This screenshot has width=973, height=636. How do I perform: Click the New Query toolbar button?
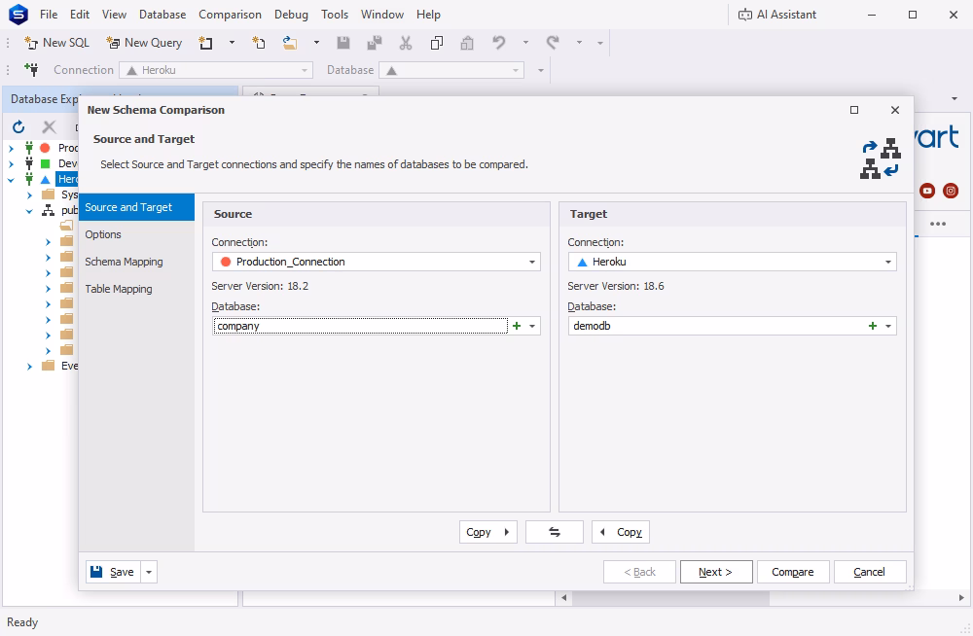point(144,43)
